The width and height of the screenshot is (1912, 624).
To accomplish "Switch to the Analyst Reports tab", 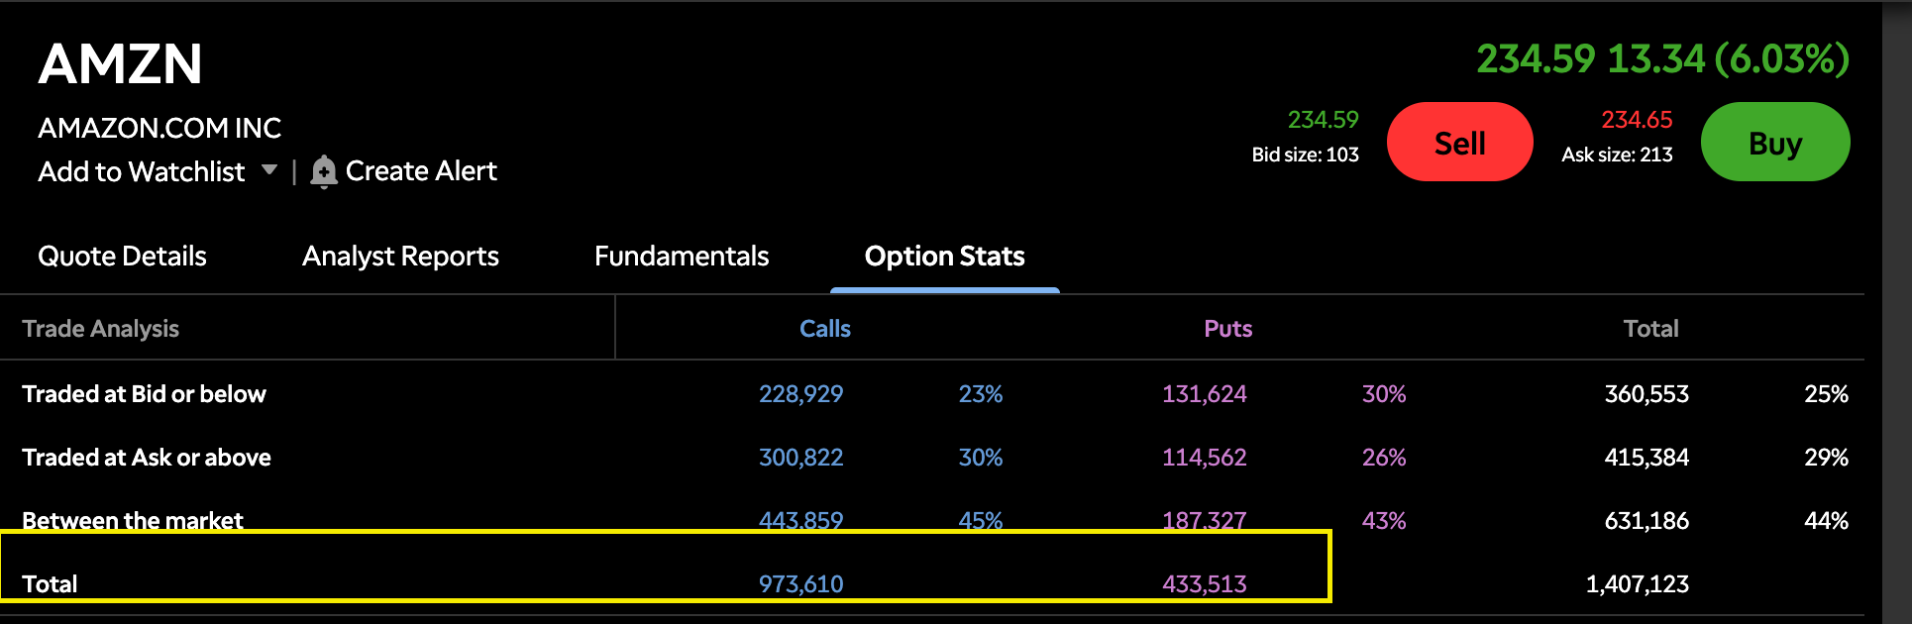I will 400,257.
